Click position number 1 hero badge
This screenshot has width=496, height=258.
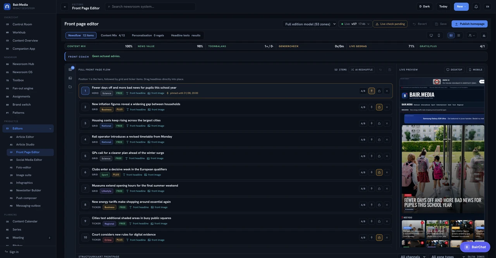coord(85,91)
